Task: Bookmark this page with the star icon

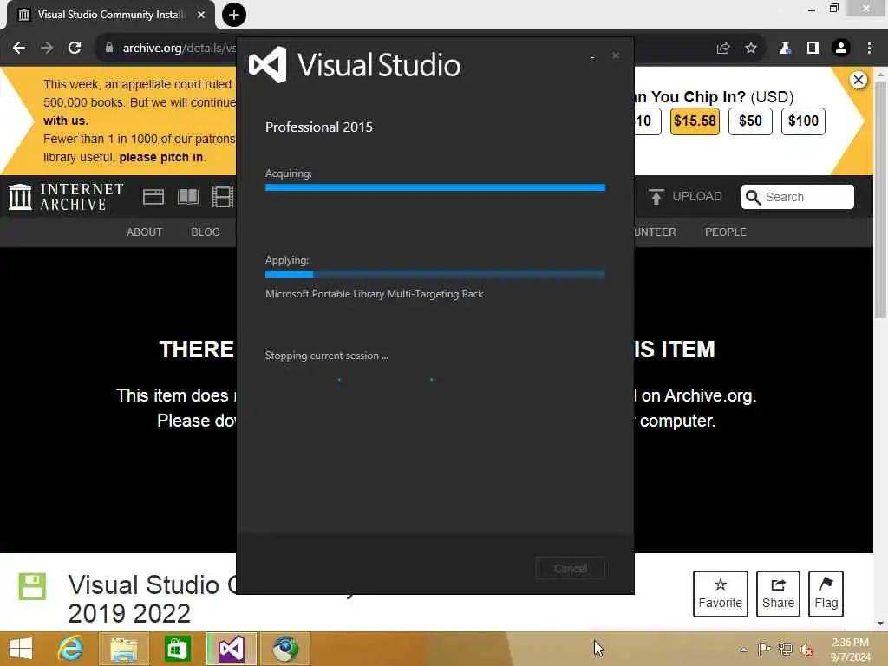Action: (751, 49)
